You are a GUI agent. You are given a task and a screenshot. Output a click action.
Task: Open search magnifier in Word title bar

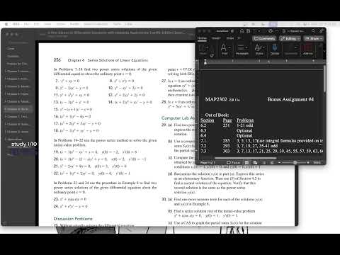[x=313, y=31]
